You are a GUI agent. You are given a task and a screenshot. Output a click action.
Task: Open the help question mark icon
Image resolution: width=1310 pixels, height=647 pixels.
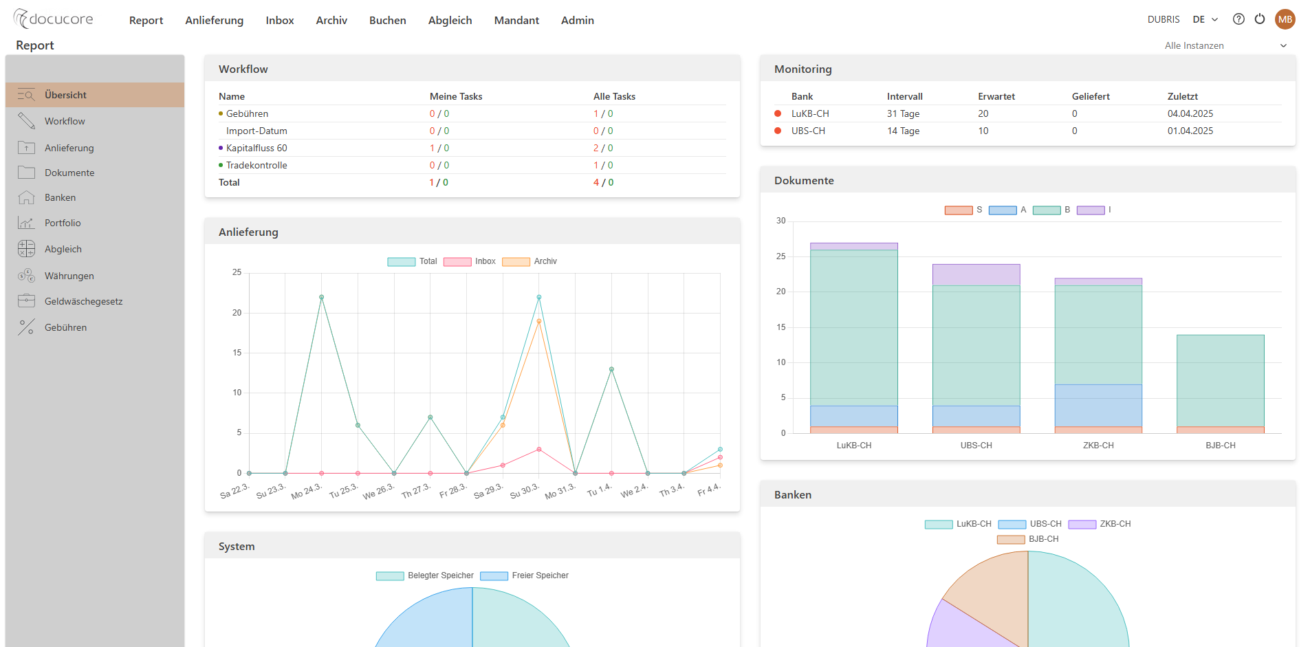pos(1238,19)
